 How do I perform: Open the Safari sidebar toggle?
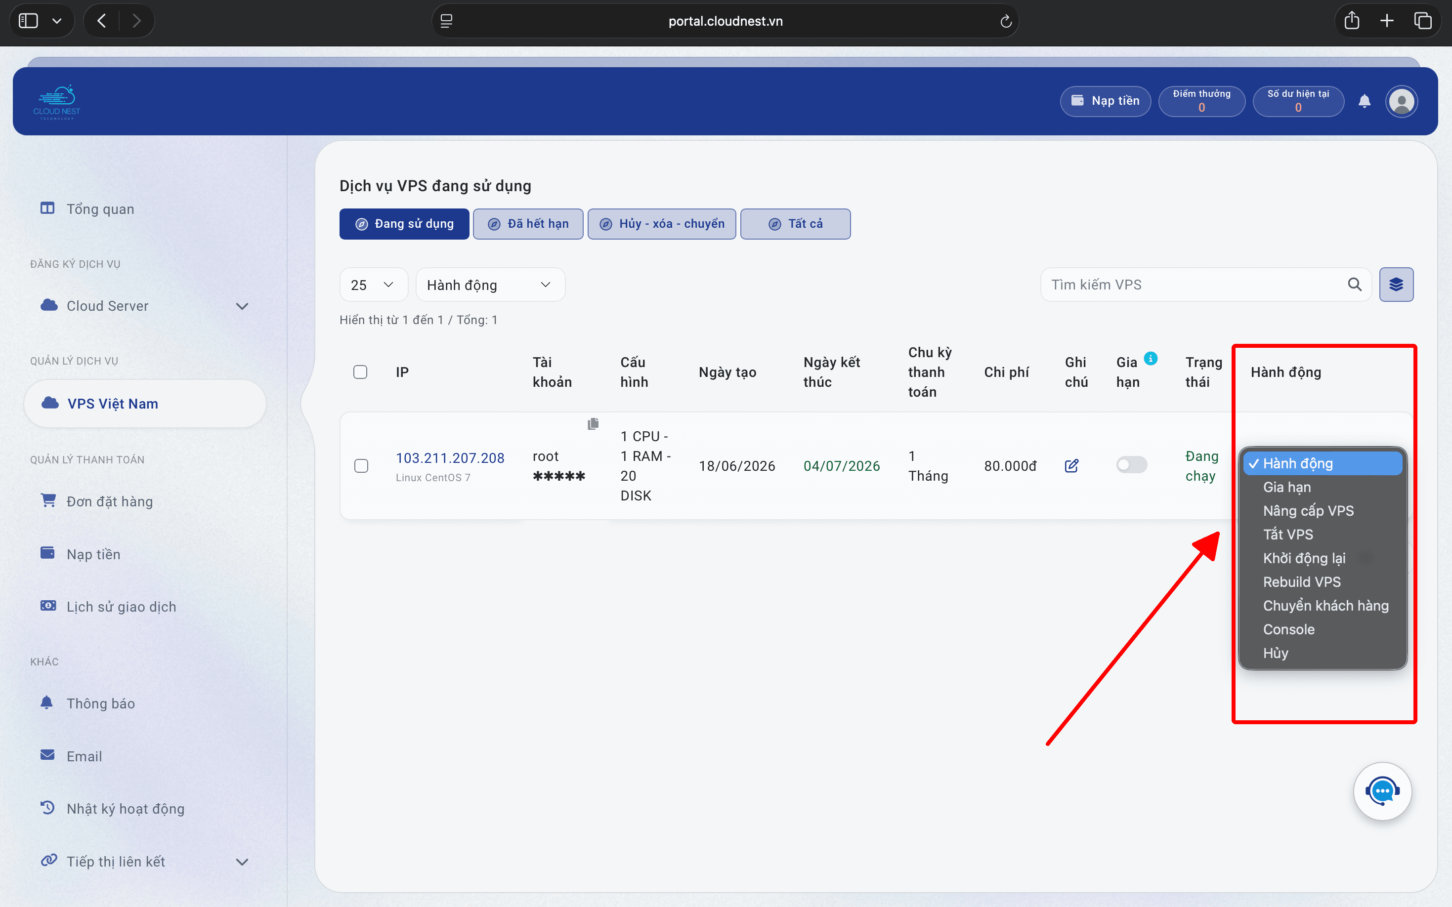(28, 21)
